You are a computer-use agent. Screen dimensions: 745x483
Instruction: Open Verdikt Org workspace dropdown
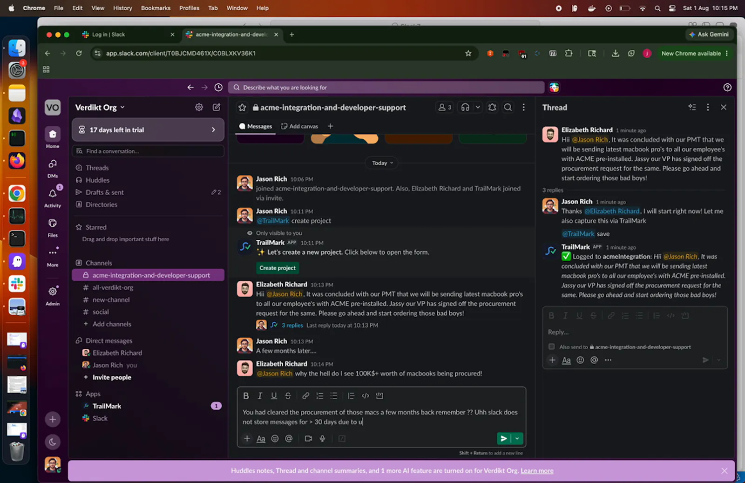[100, 108]
